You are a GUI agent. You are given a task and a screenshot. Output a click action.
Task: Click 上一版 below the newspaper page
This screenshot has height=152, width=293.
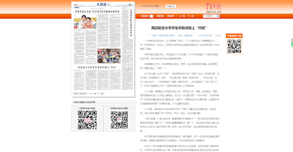point(93,94)
